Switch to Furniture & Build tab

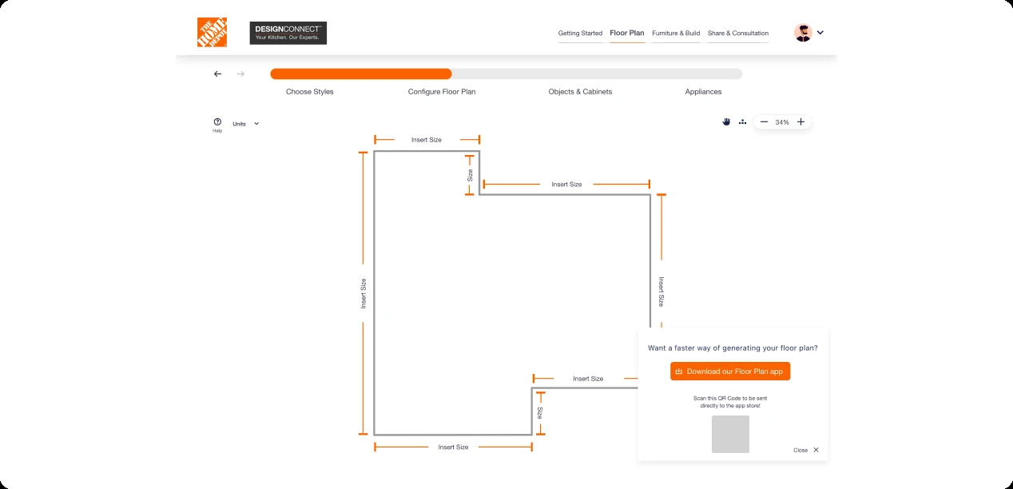[676, 34]
